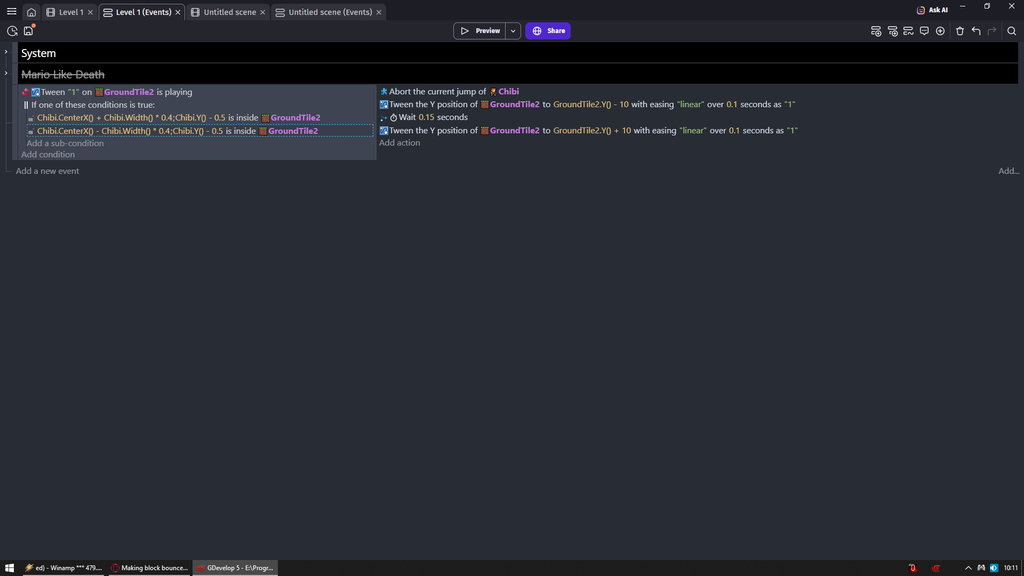The image size is (1024, 576).
Task: Expand the Mario Like Death group
Action: point(6,73)
